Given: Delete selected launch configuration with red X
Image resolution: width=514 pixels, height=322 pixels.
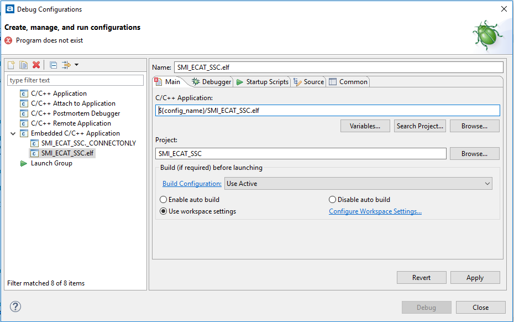Looking at the screenshot, I should 36,65.
